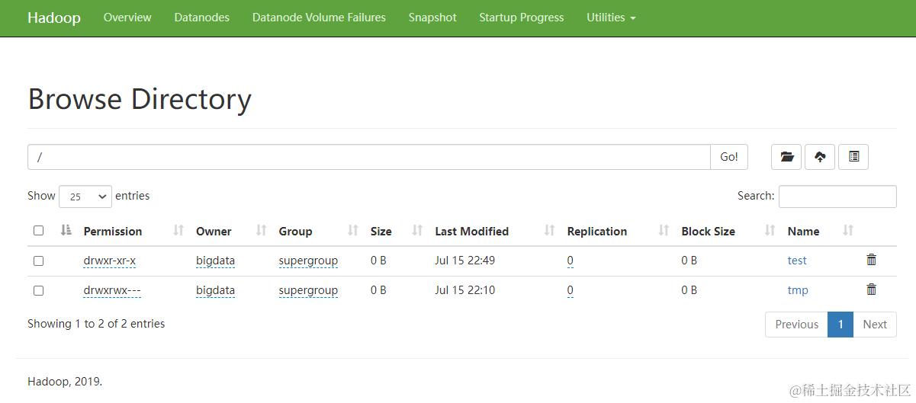Click Jul 15 22:49 modified time

pos(464,261)
